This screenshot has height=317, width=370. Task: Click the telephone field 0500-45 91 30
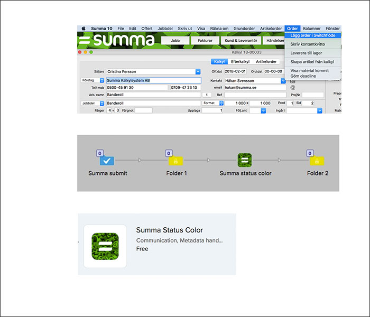(x=137, y=88)
